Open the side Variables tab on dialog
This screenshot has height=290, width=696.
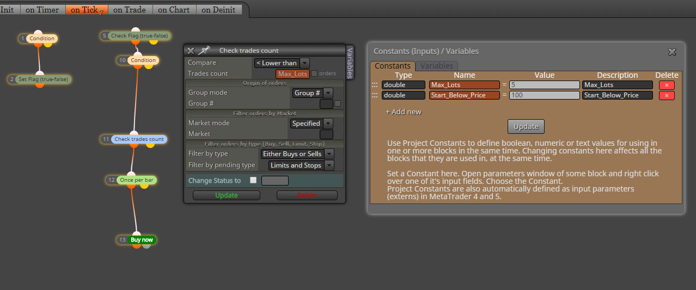pyautogui.click(x=350, y=63)
